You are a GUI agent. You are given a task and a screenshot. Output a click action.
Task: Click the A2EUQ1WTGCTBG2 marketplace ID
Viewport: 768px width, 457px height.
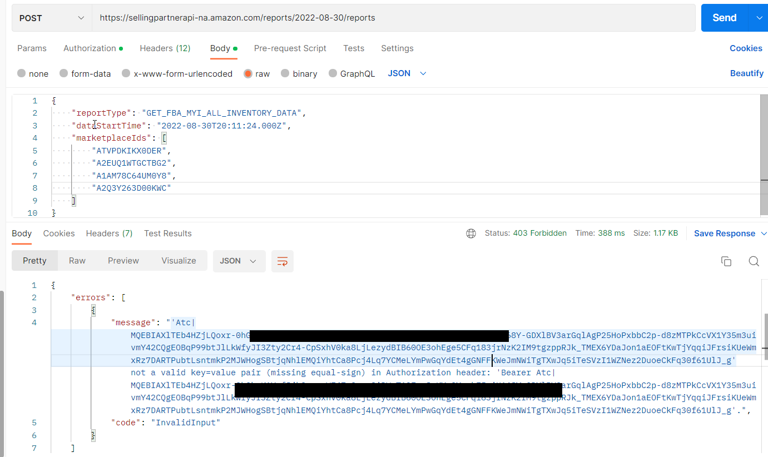click(132, 163)
